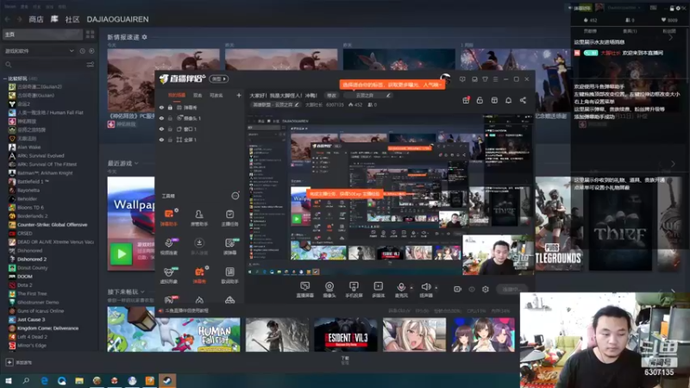
Task: Open 新情报速递 settings gear in Steam
Action: 144,37
